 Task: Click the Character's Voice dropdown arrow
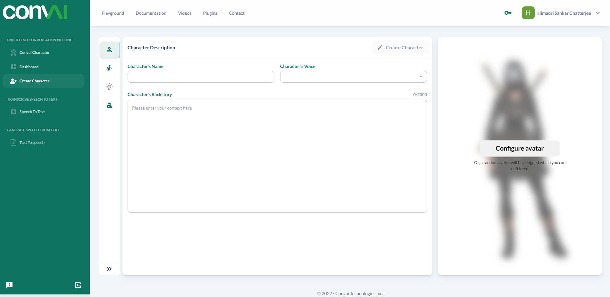point(421,77)
